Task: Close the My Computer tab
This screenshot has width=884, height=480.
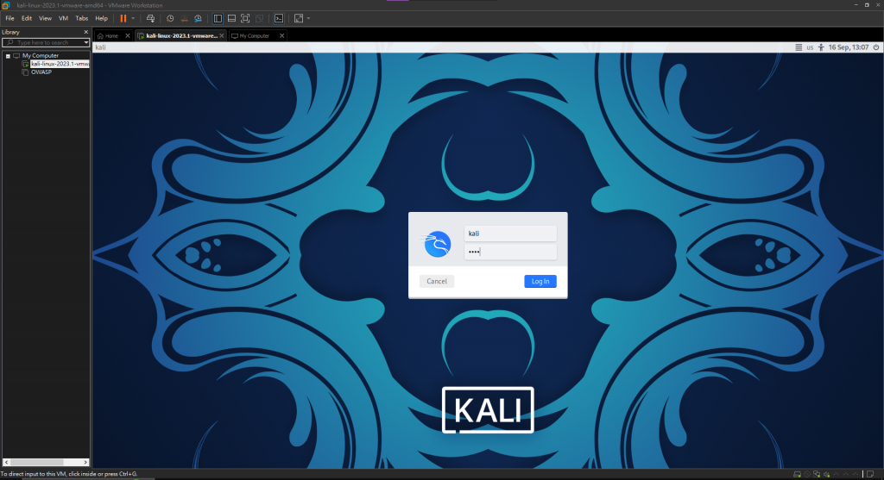Action: (282, 35)
